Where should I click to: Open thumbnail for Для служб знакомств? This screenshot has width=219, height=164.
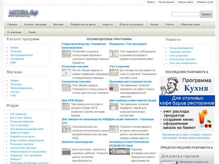point(114,129)
